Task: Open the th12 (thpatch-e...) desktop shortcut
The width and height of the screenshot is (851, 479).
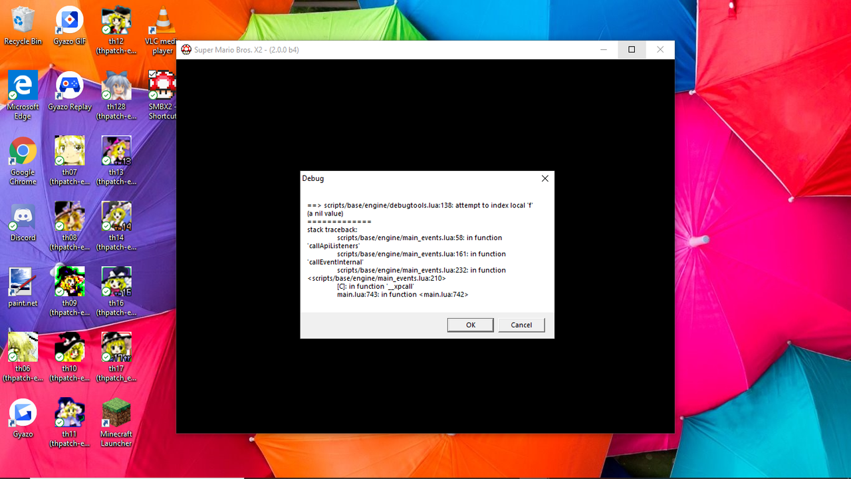Action: (x=116, y=30)
